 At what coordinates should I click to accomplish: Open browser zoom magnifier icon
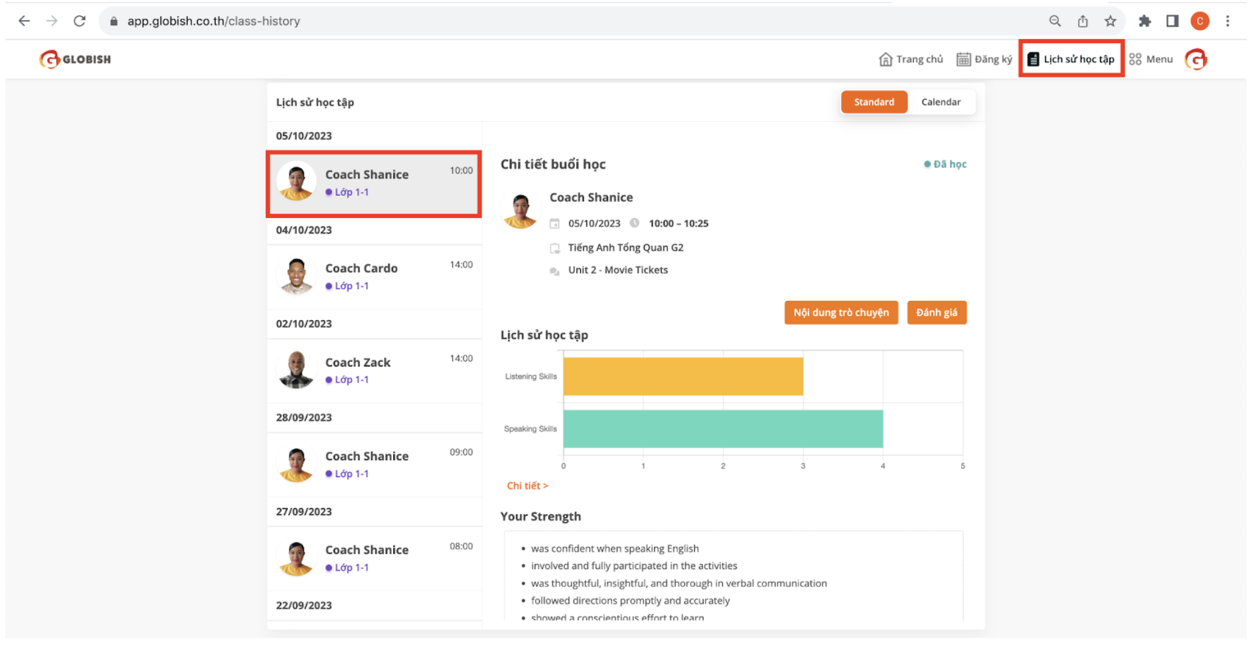click(1055, 21)
